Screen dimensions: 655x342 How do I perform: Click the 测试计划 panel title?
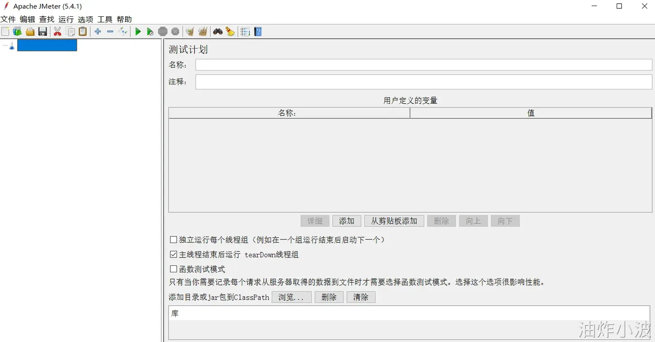pos(188,50)
